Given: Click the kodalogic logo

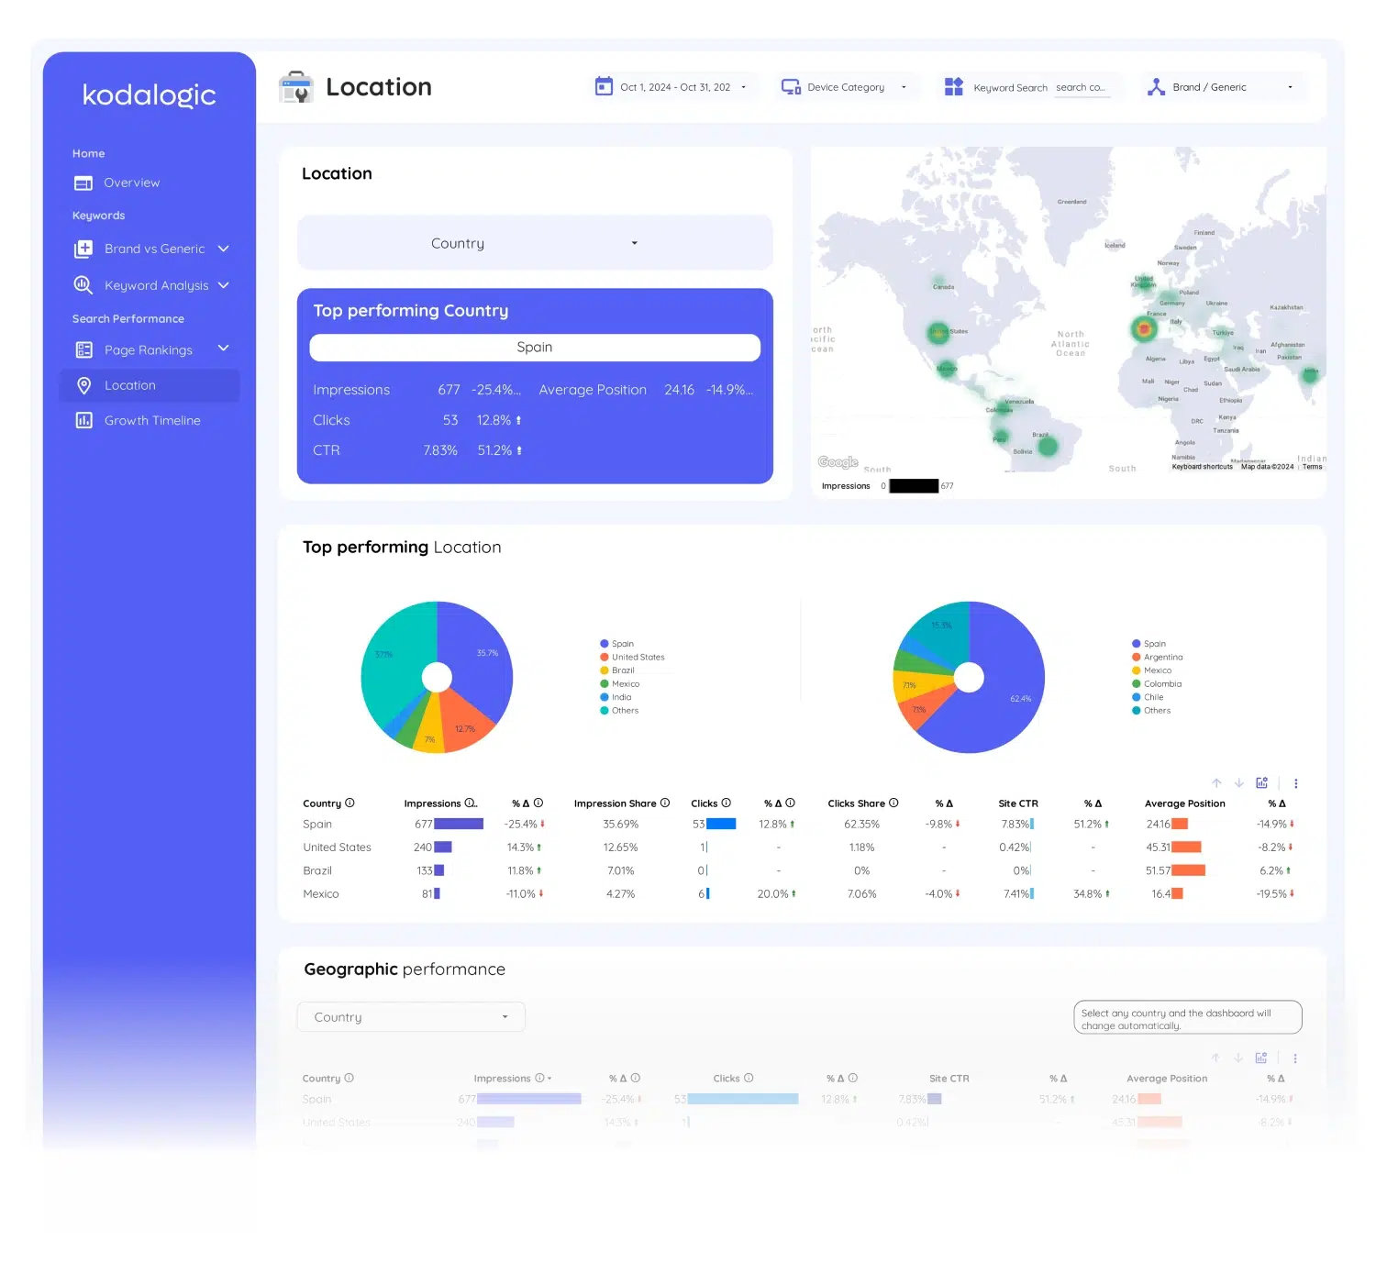Looking at the screenshot, I should tap(149, 95).
